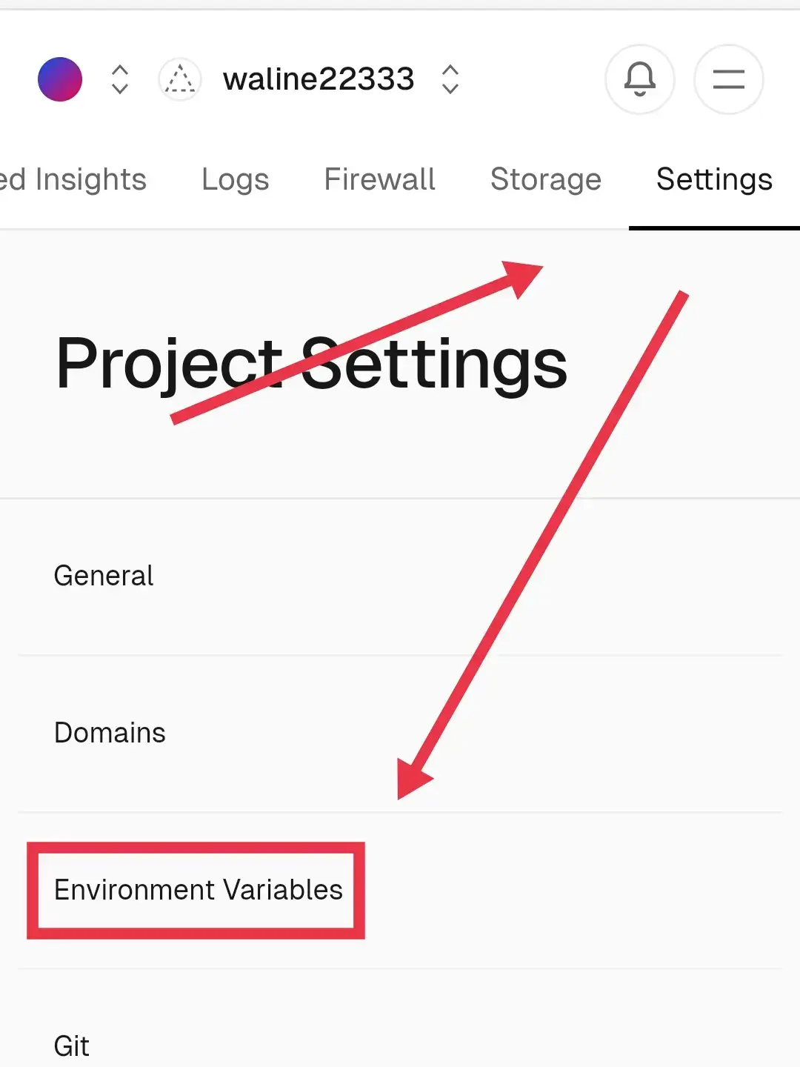Screen dimensions: 800x1067
Task: Expand the team switcher chevrons
Action: [x=120, y=79]
